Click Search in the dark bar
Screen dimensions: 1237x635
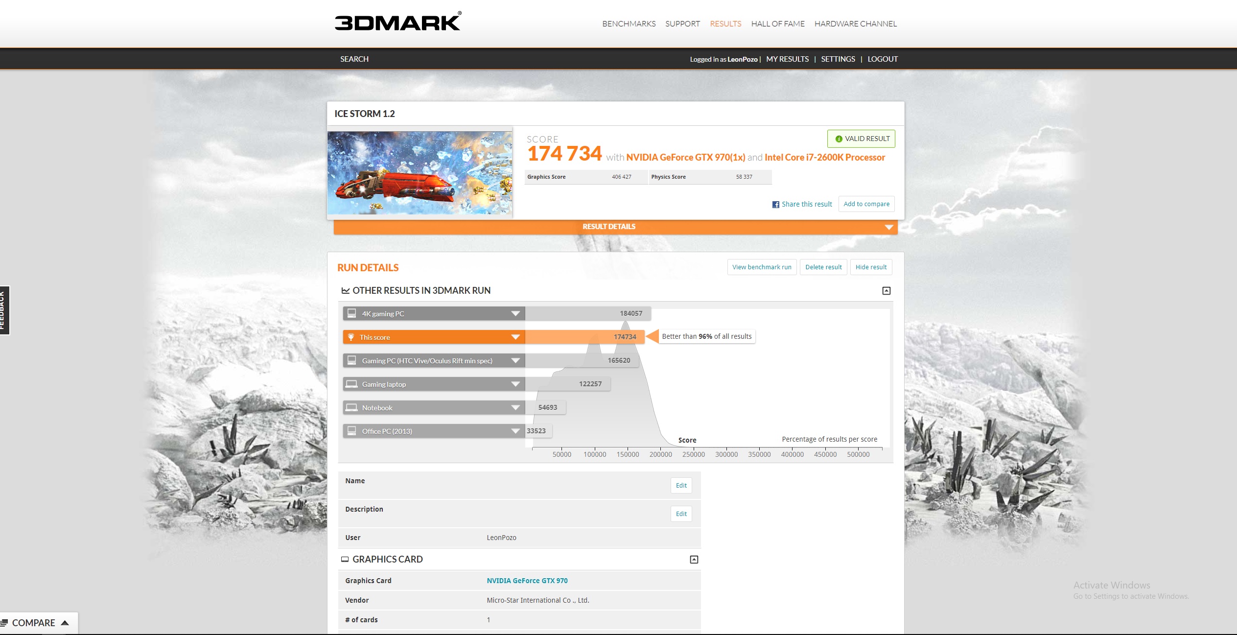click(x=354, y=59)
